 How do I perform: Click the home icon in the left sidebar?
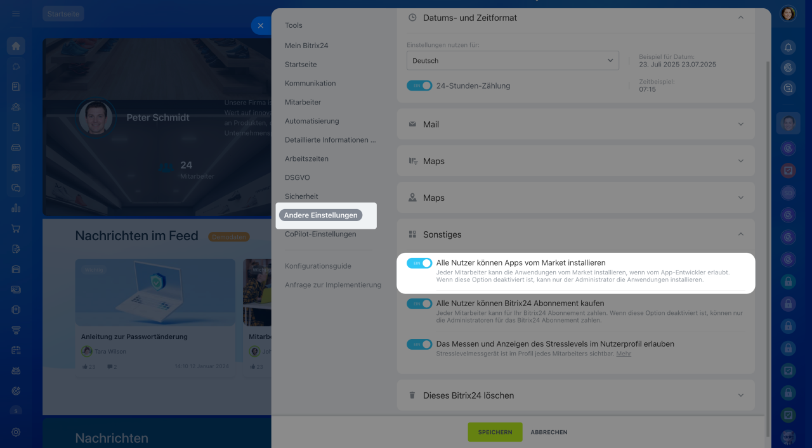16,46
